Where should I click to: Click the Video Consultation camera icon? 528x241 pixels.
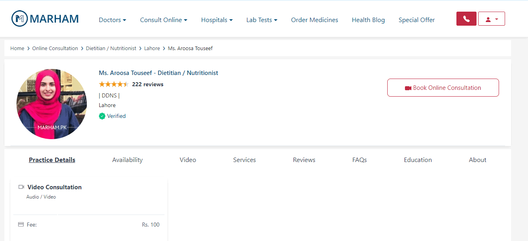(x=21, y=187)
